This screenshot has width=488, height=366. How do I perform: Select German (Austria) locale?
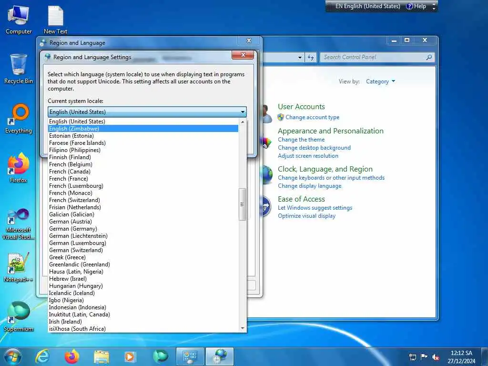coord(143,222)
